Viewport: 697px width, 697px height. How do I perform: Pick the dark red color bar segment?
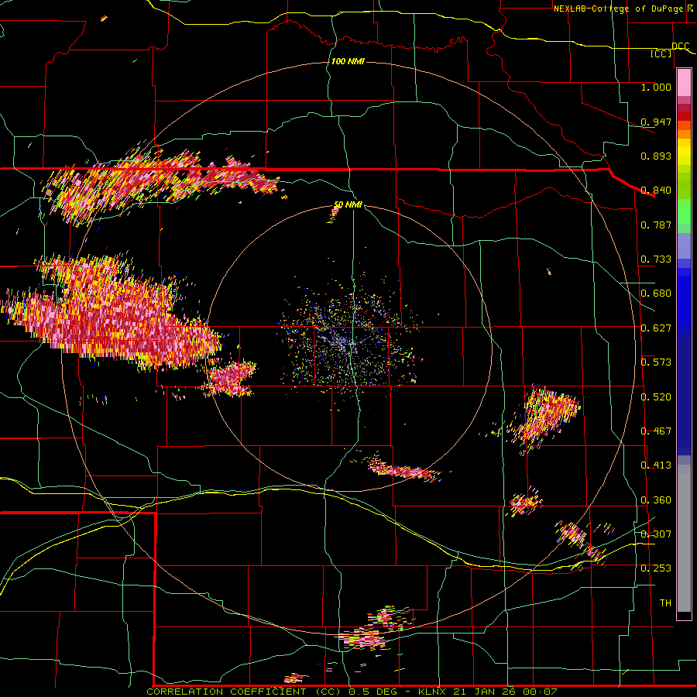[x=684, y=116]
